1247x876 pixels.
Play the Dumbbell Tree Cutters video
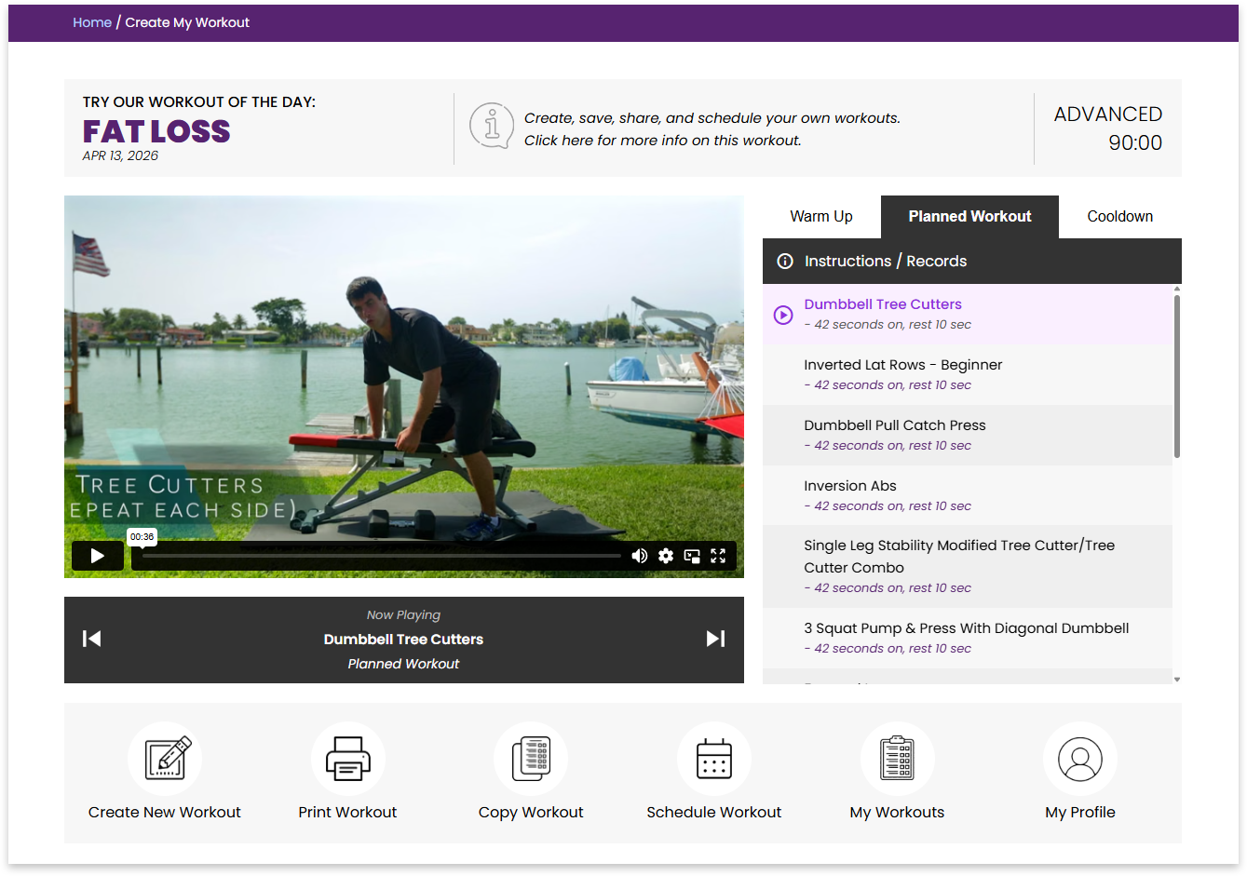click(97, 556)
